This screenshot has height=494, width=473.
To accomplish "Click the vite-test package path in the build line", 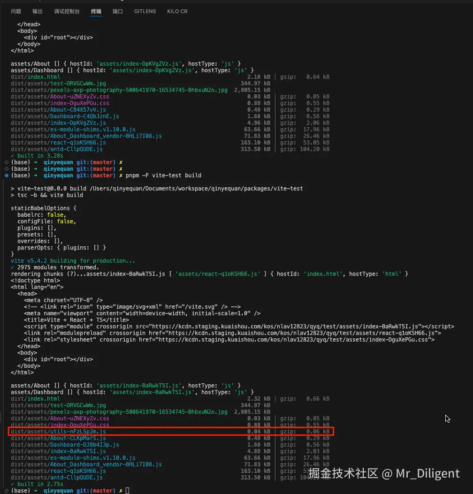I will pos(196,189).
